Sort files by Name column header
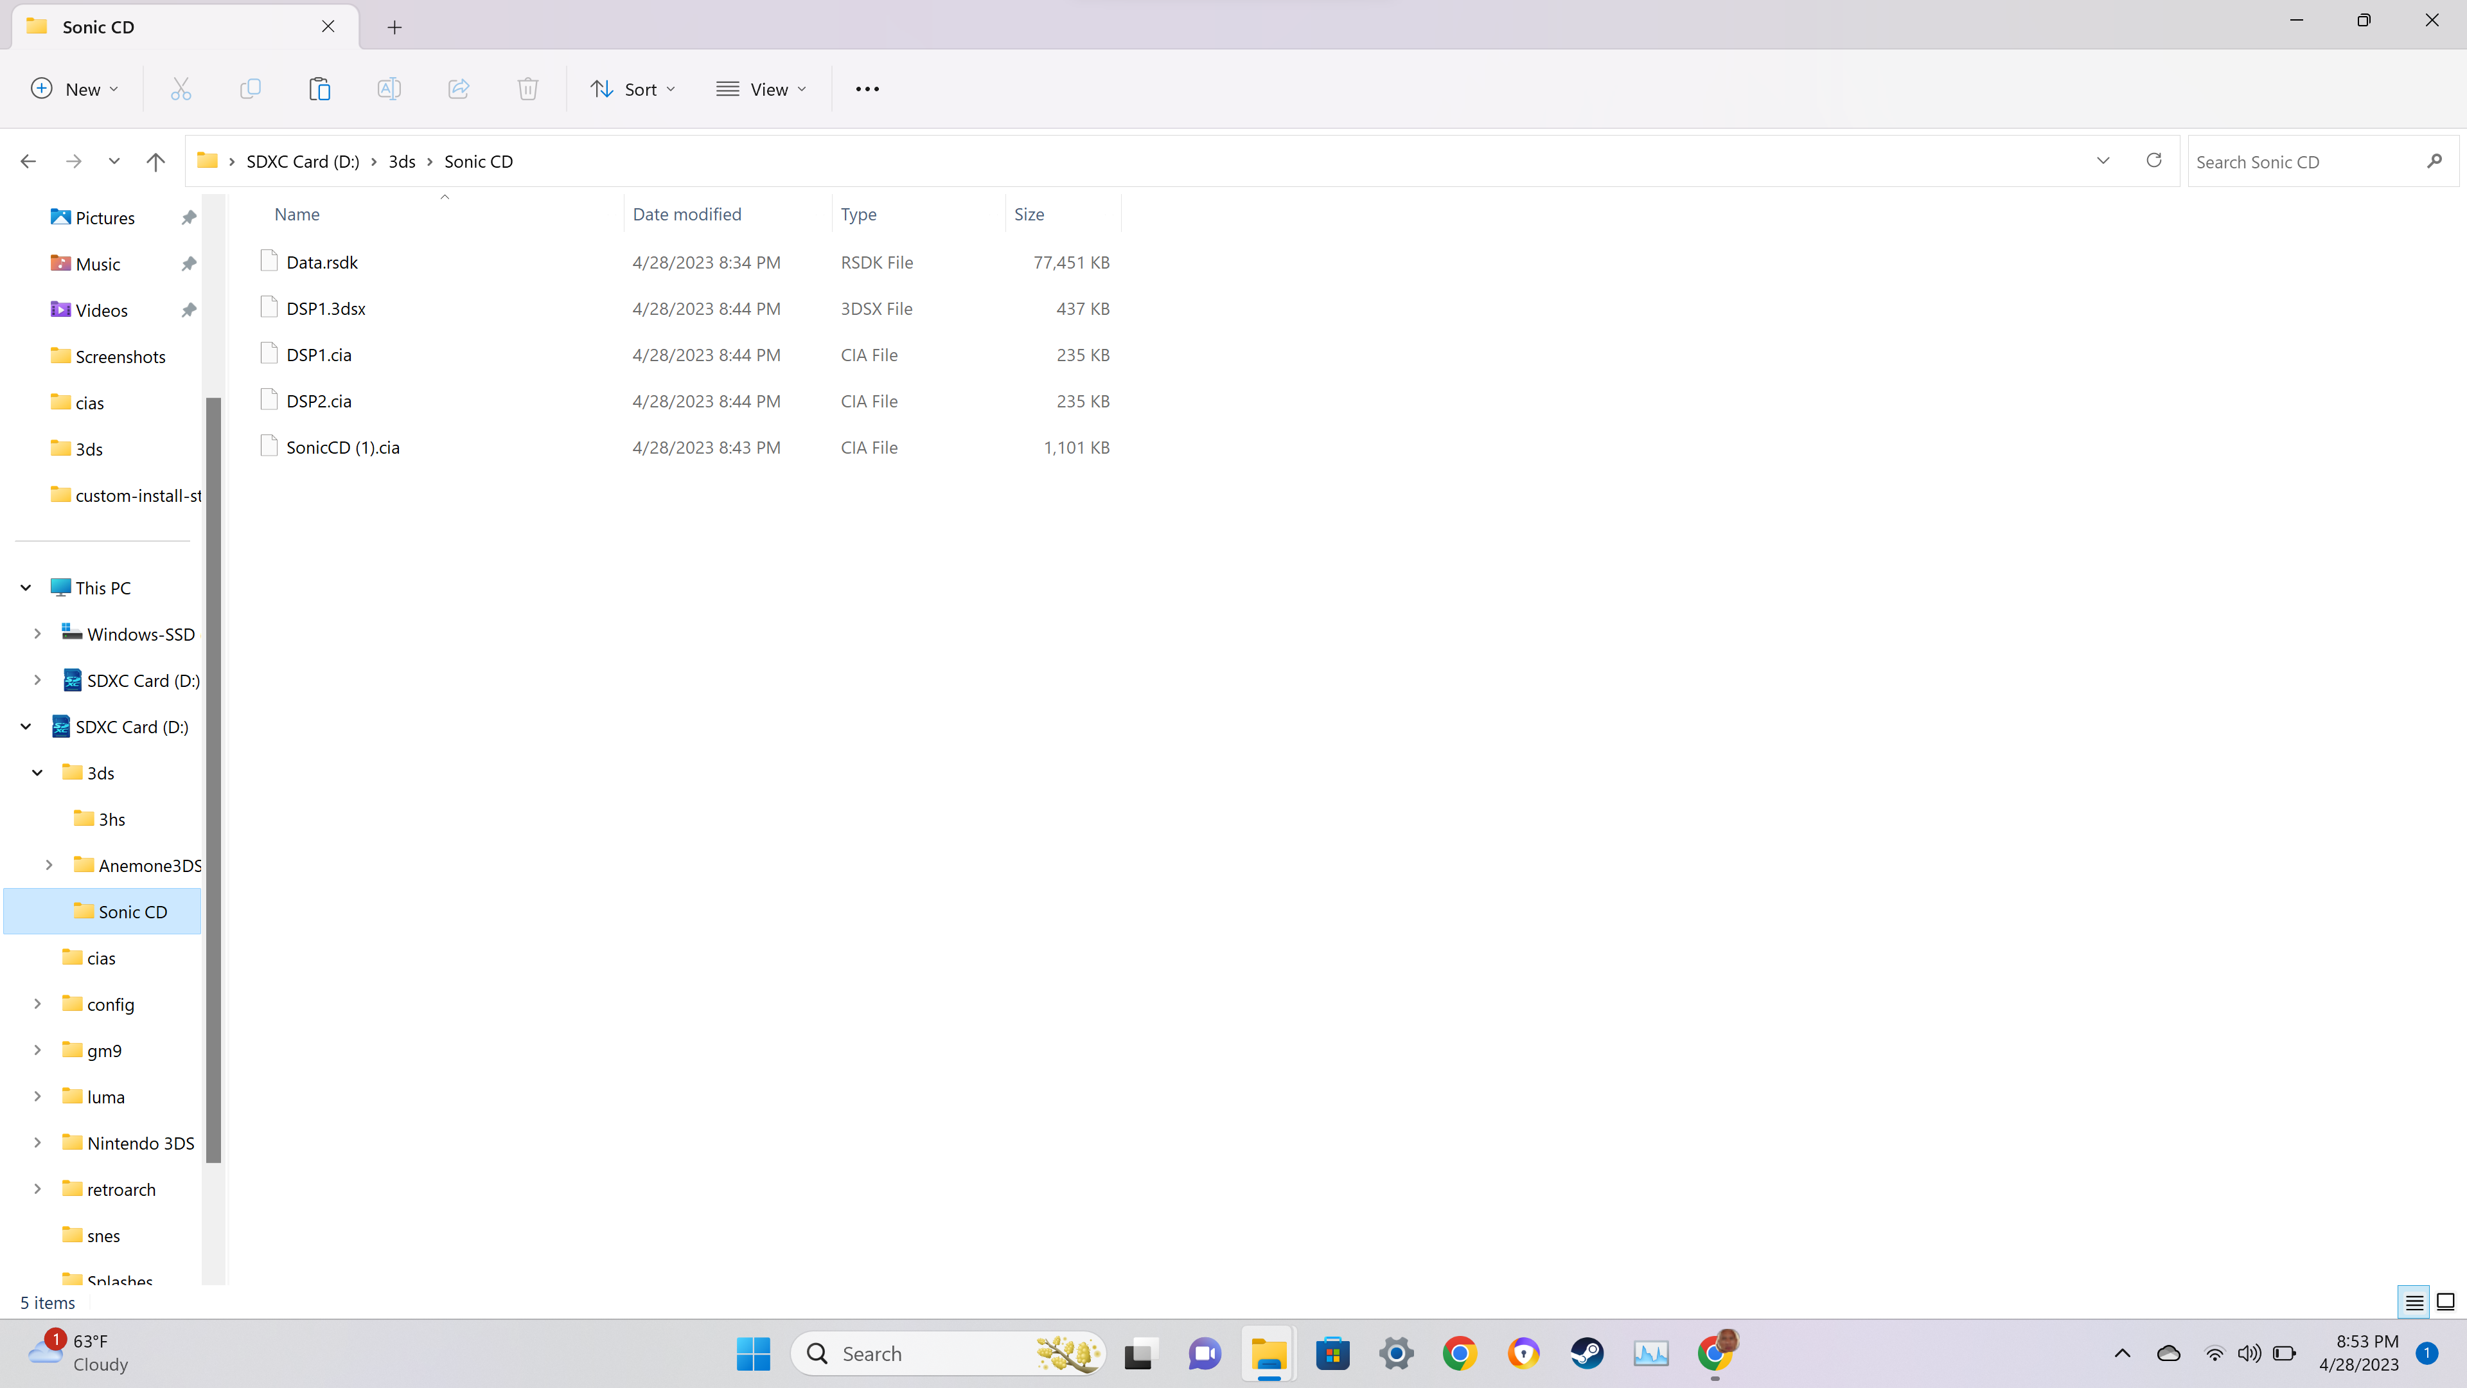Image resolution: width=2467 pixels, height=1388 pixels. 297,215
